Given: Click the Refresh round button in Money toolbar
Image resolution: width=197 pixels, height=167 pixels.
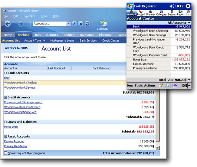Looking at the screenshot, I should coord(87,24).
